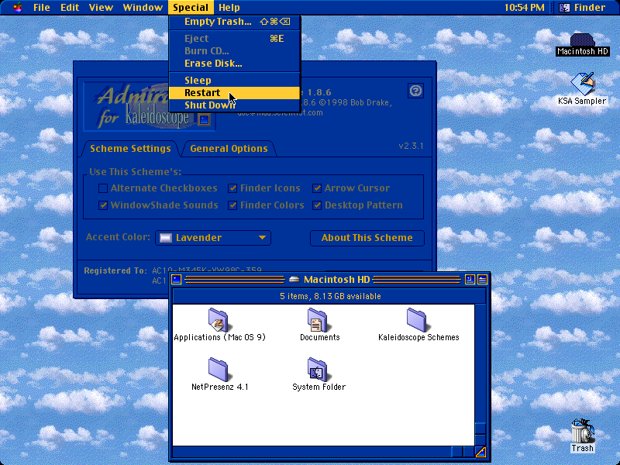Toggle the Finder Colors checkbox

coord(232,205)
